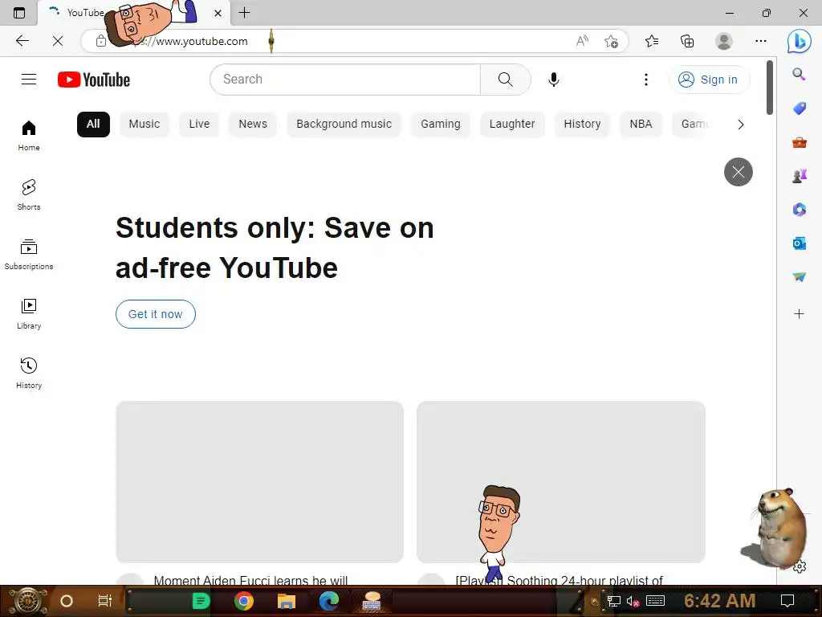Image resolution: width=822 pixels, height=617 pixels.
Task: Open the Moment Aiden Fucci video thumbnail
Action: click(259, 482)
